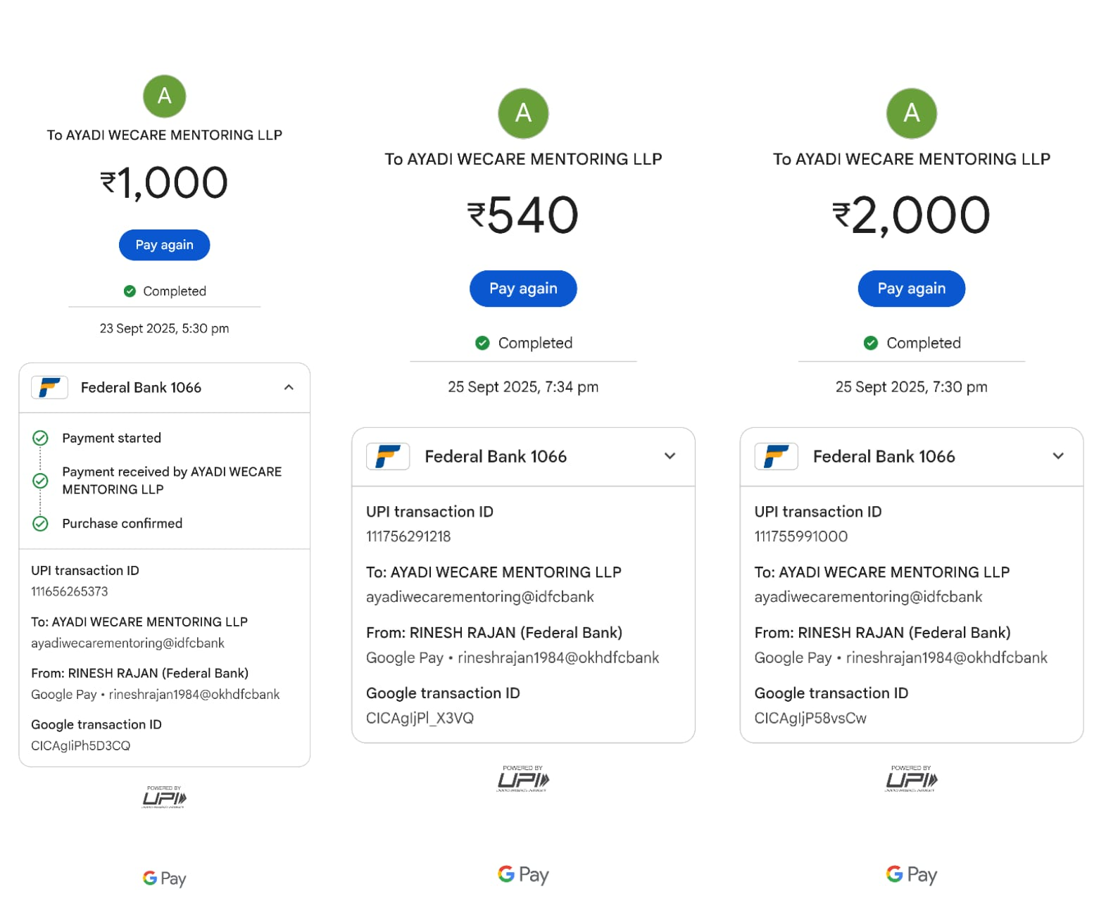Click UPI transaction ID 111756291218
The width and height of the screenshot is (1106, 901).
[x=408, y=536]
